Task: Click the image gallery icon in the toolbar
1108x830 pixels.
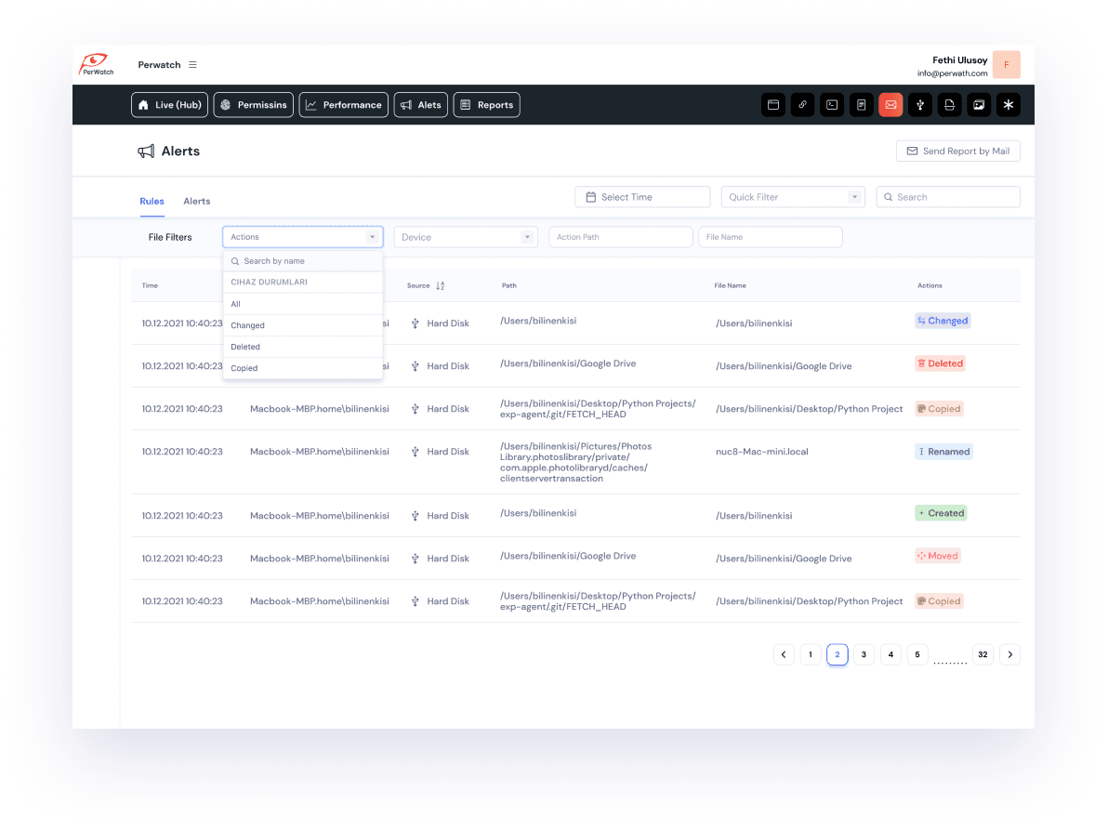Action: coord(979,104)
